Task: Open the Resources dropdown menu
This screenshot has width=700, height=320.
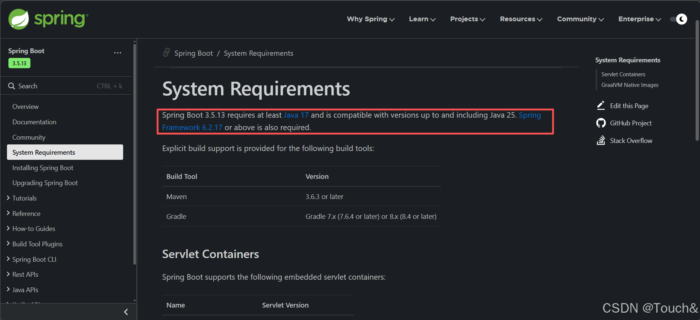Action: (521, 19)
